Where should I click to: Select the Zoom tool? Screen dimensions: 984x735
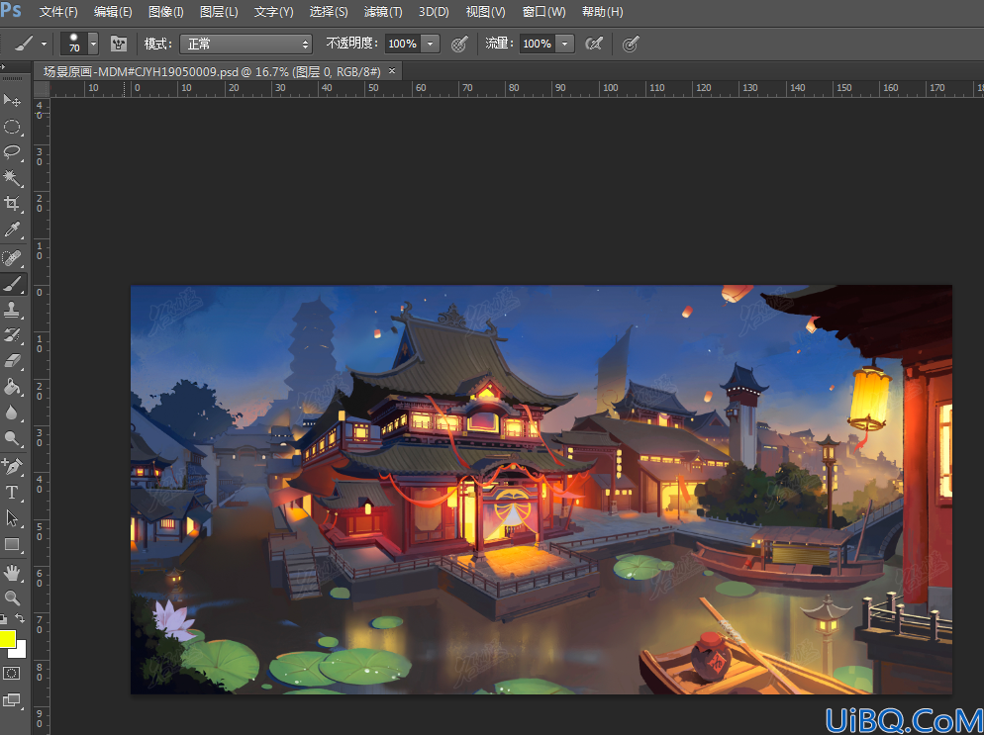click(x=12, y=597)
